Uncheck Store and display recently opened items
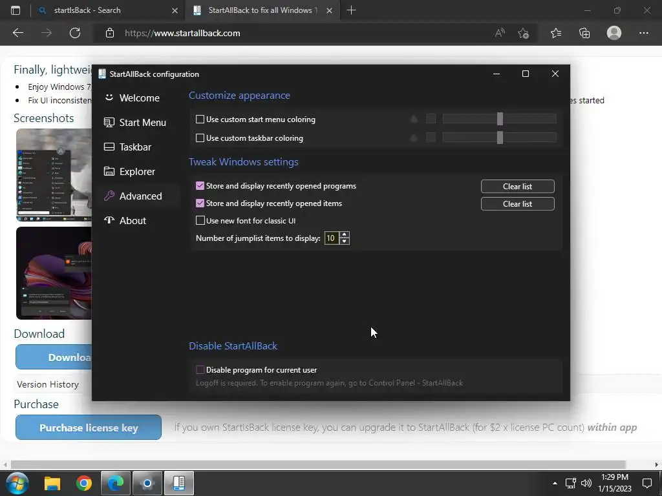This screenshot has height=496, width=662. pyautogui.click(x=200, y=203)
